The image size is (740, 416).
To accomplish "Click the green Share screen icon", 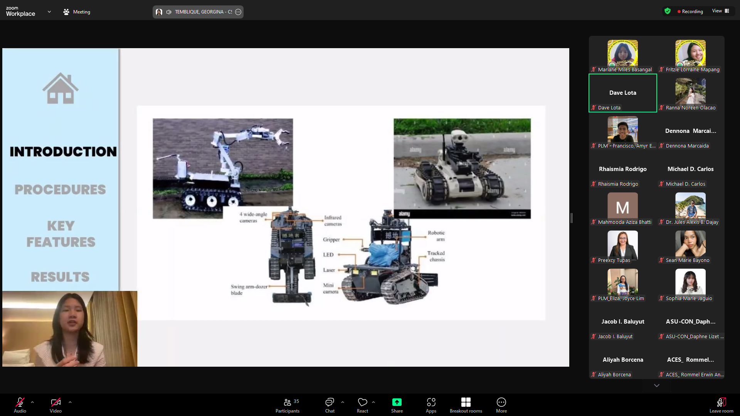I will (397, 402).
